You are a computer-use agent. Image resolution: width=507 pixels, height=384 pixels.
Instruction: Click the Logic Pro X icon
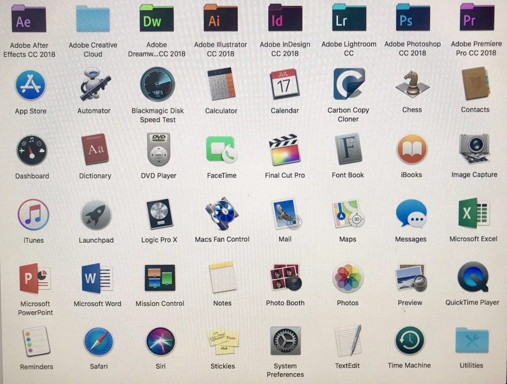[x=159, y=214]
